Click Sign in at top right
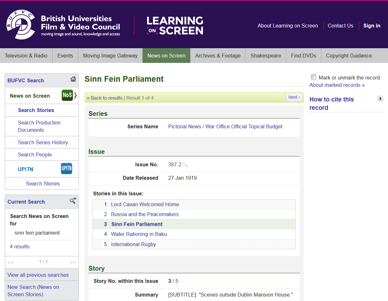Screen dimensions: 388x301 (372, 26)
